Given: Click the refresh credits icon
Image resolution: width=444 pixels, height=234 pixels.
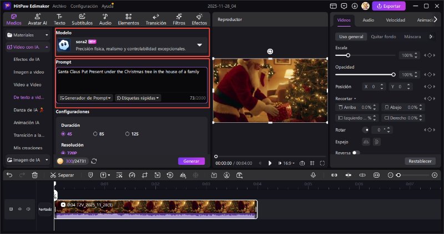Looking at the screenshot, I should 94,161.
